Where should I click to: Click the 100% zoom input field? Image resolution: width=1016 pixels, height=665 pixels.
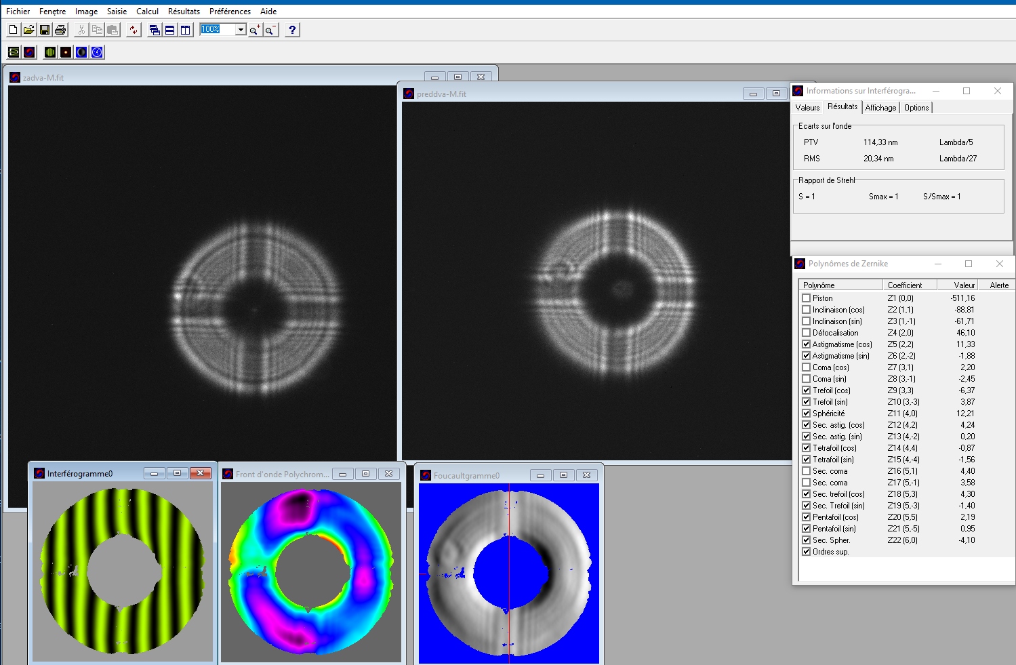pos(218,29)
